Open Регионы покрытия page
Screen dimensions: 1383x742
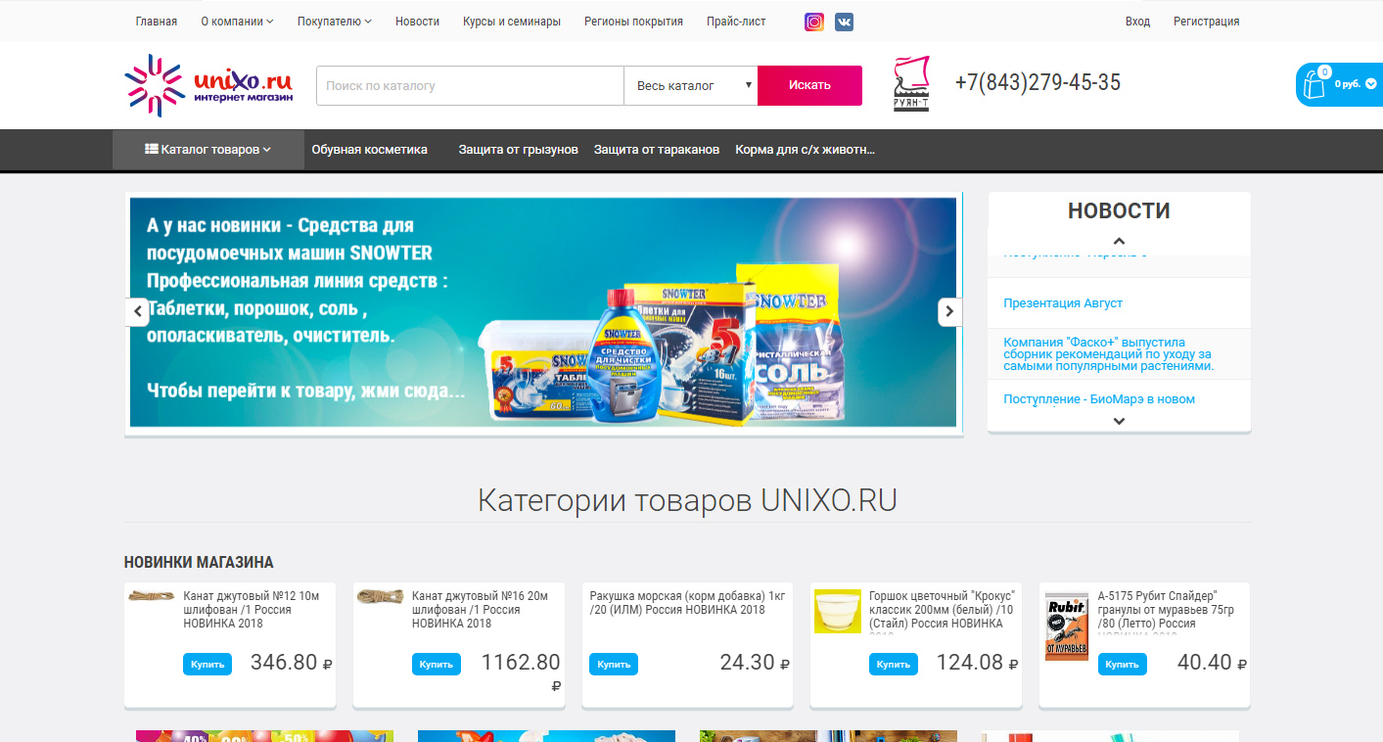click(x=633, y=22)
